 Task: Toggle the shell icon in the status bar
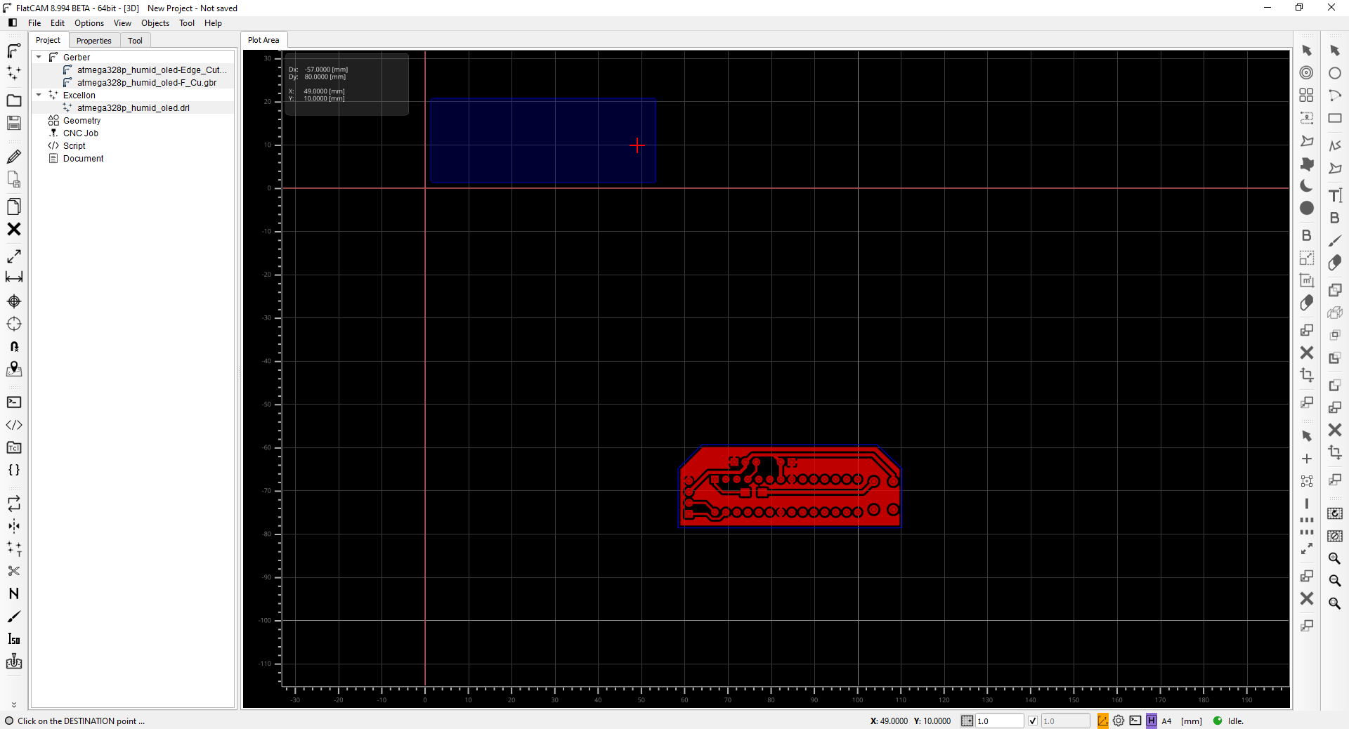pyautogui.click(x=1135, y=721)
